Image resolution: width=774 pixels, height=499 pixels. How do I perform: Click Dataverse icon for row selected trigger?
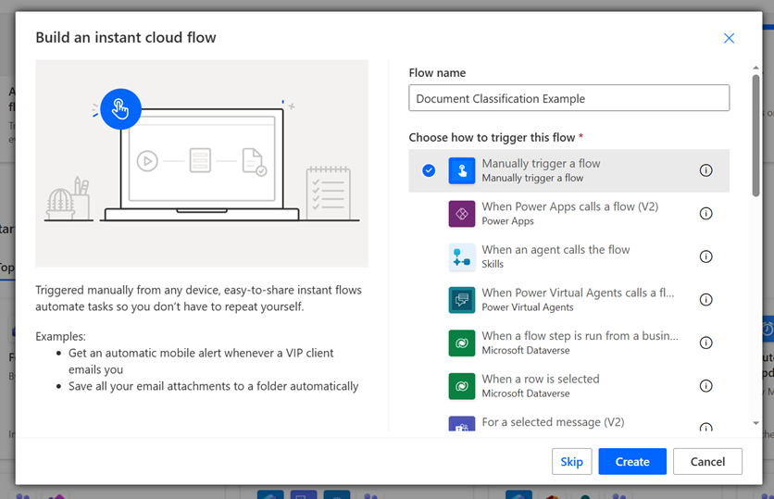462,386
